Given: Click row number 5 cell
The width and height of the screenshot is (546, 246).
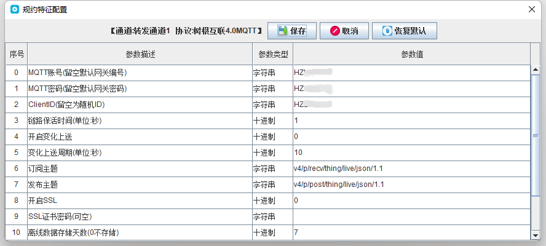Looking at the screenshot, I should (17, 153).
